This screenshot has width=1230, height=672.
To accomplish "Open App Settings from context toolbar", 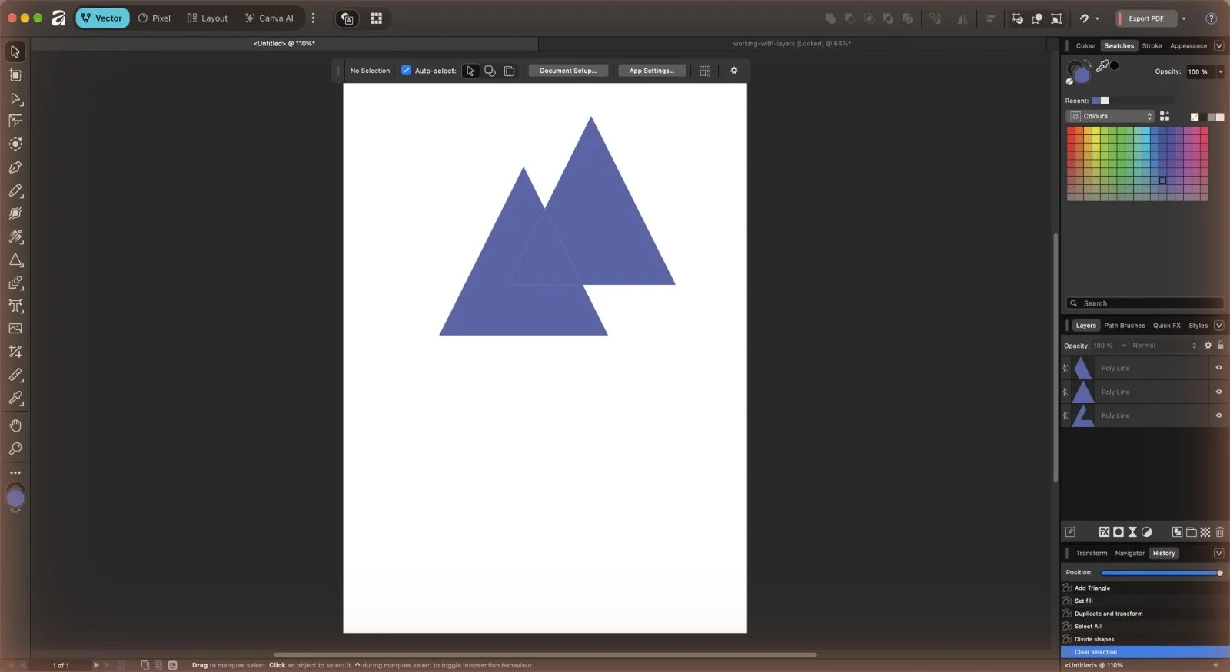I will pyautogui.click(x=651, y=71).
